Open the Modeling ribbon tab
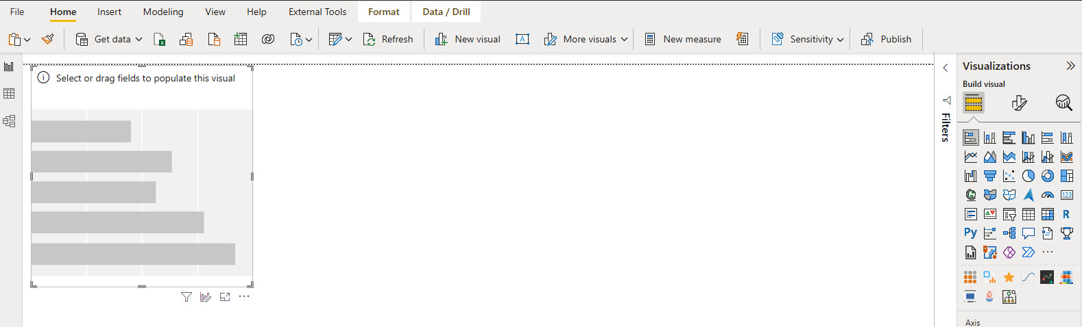 pyautogui.click(x=163, y=12)
